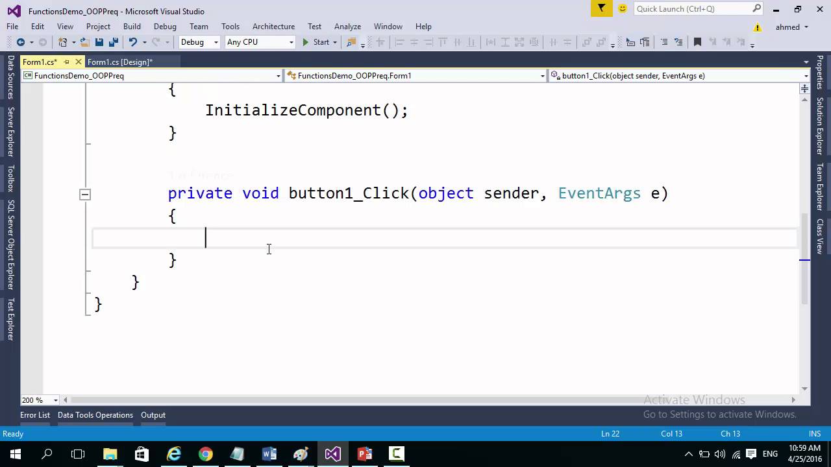Open the Window menu
831x467 pixels.
coord(388,27)
